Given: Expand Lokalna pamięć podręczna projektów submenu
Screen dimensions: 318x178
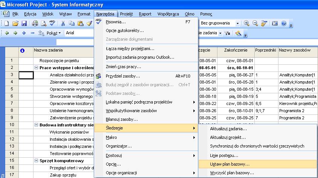Looking at the screenshot, I should point(194,102).
